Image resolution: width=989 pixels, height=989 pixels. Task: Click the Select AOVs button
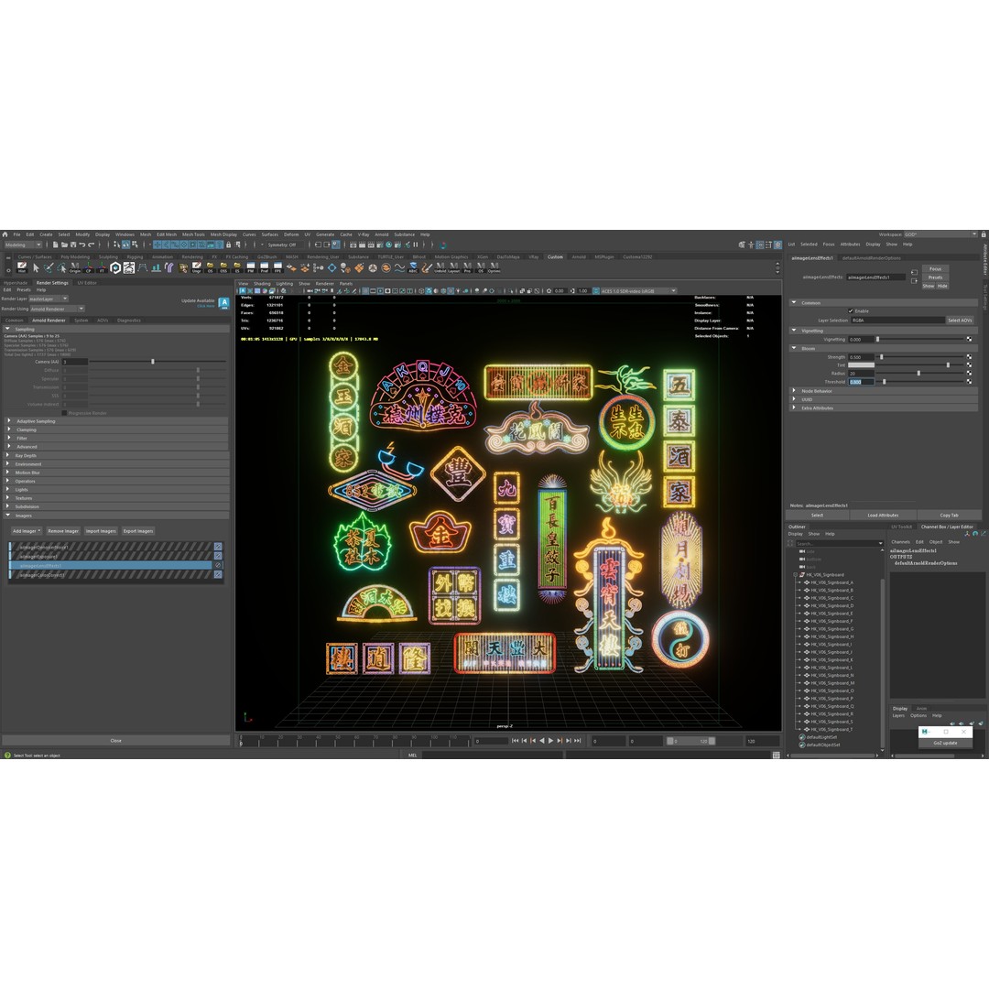tap(960, 321)
